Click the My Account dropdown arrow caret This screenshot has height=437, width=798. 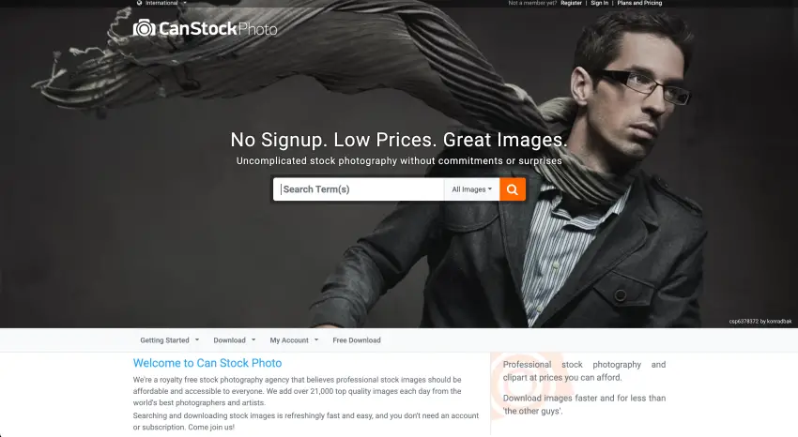316,340
